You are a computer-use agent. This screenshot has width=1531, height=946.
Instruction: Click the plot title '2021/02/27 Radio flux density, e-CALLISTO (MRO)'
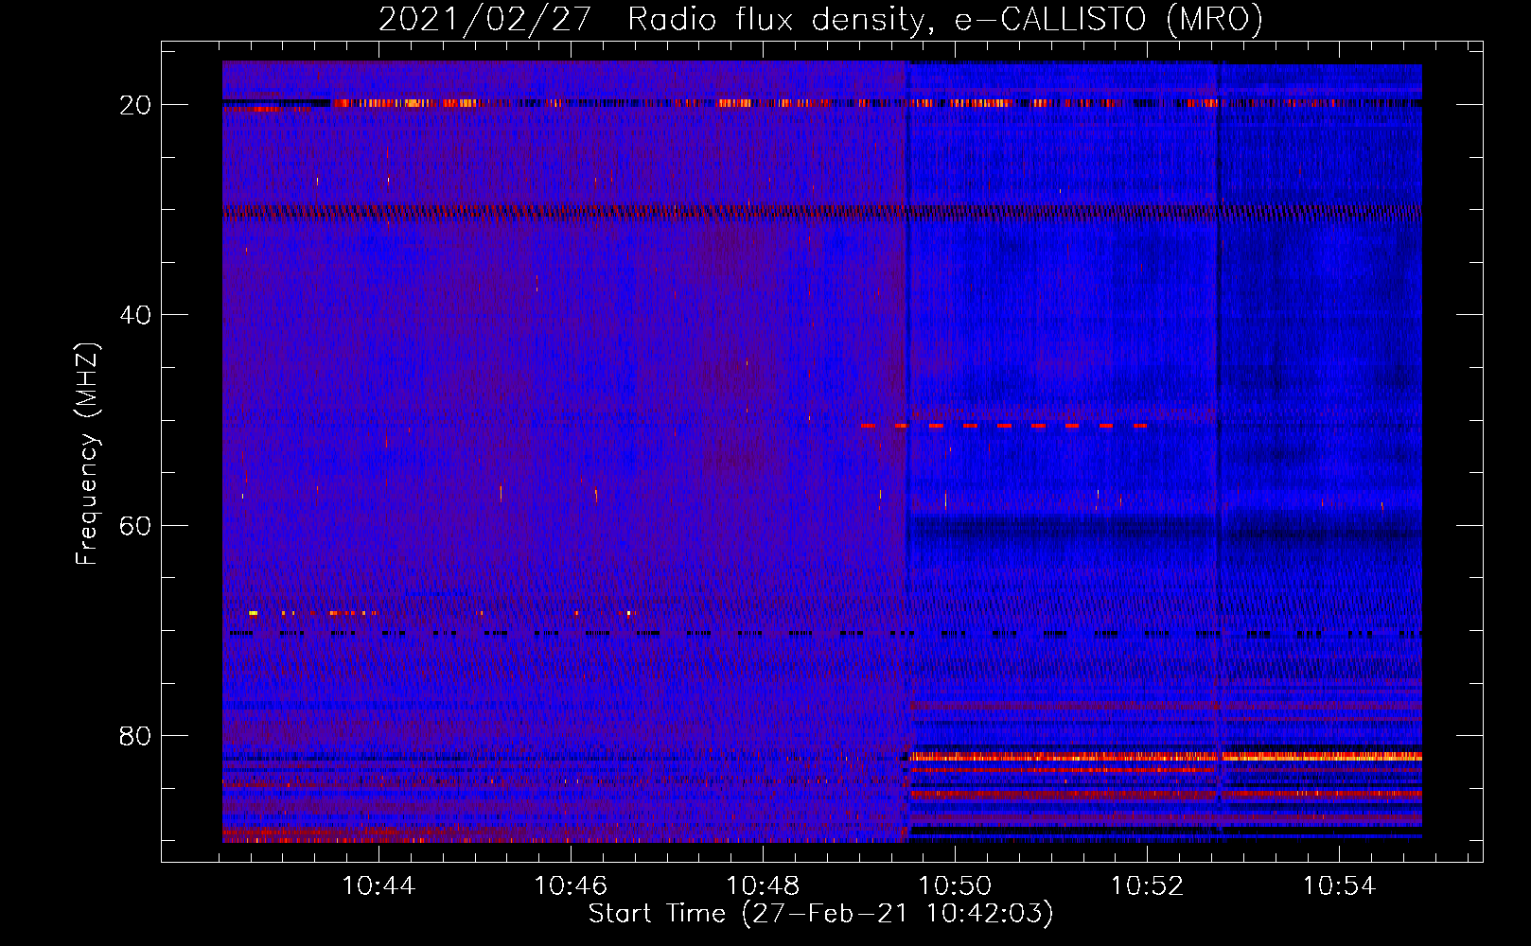[x=820, y=19]
